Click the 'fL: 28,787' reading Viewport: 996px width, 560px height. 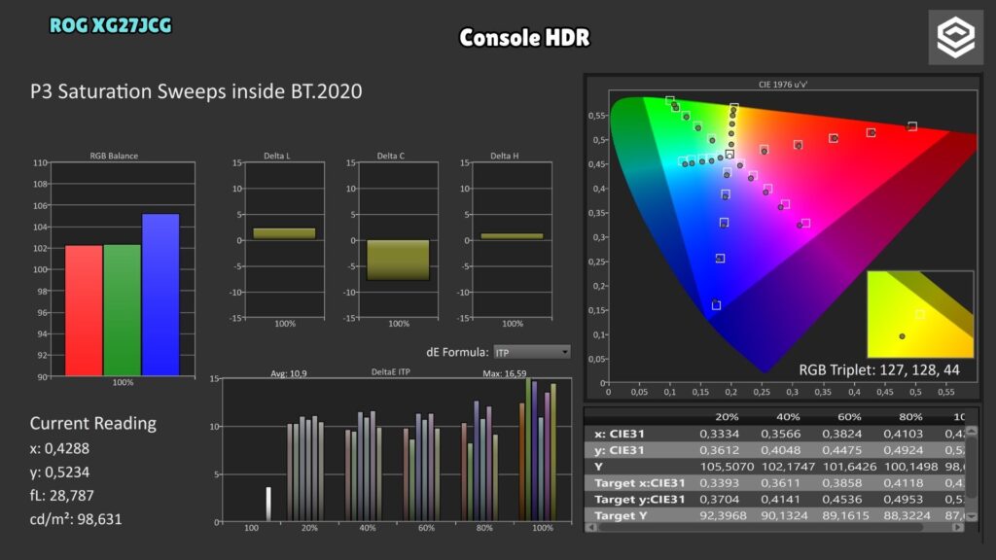pyautogui.click(x=61, y=496)
